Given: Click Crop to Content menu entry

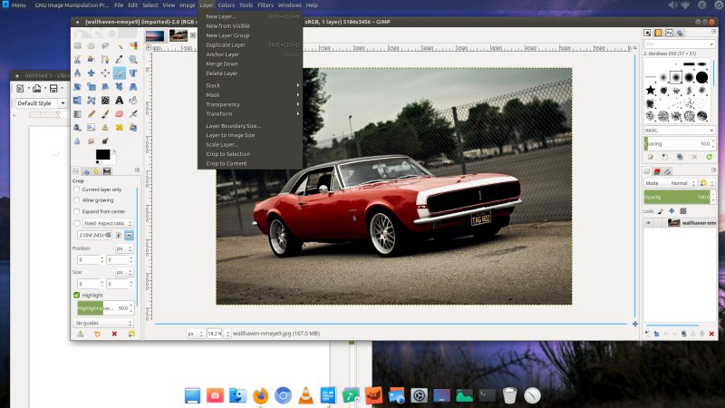Looking at the screenshot, I should tap(227, 163).
